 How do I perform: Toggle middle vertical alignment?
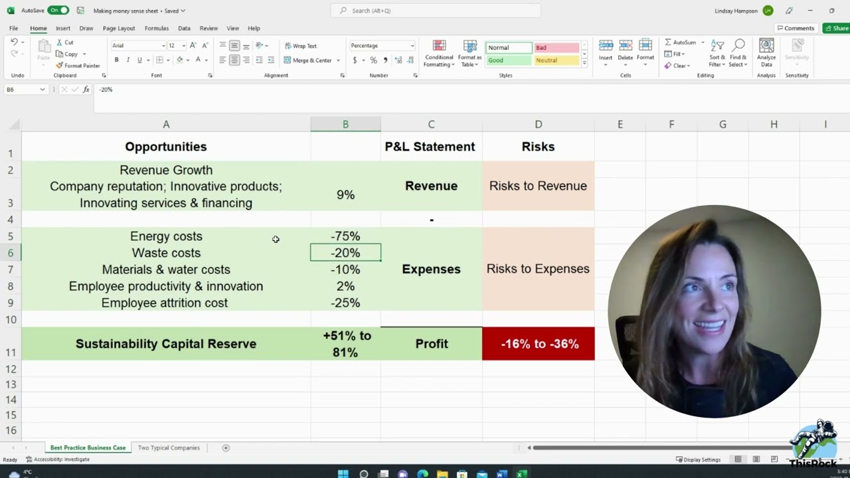(x=234, y=46)
